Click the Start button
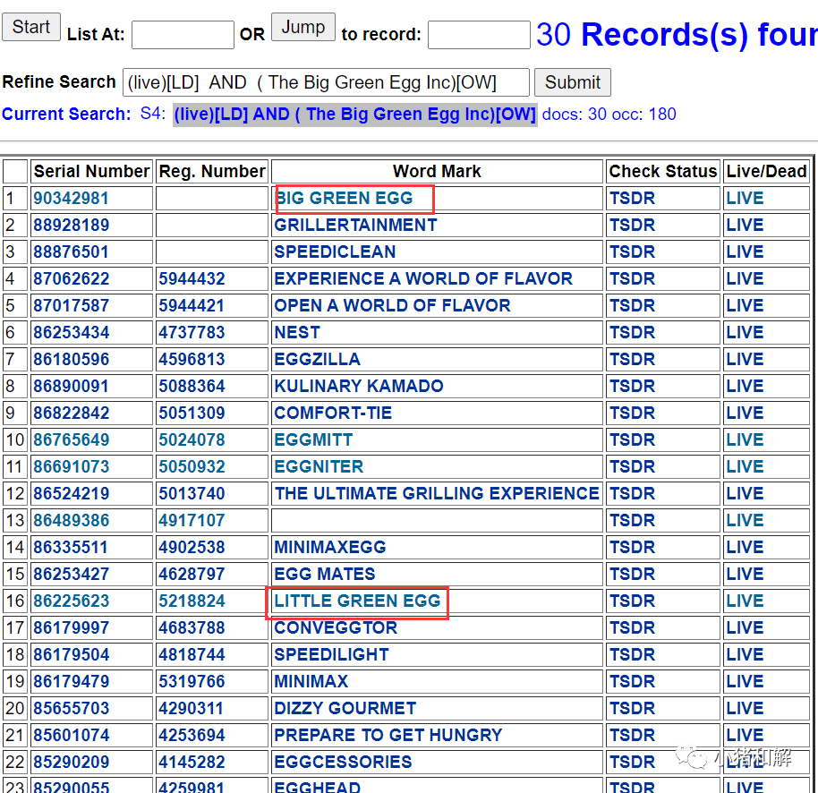Viewport: 818px width, 793px height. tap(31, 27)
